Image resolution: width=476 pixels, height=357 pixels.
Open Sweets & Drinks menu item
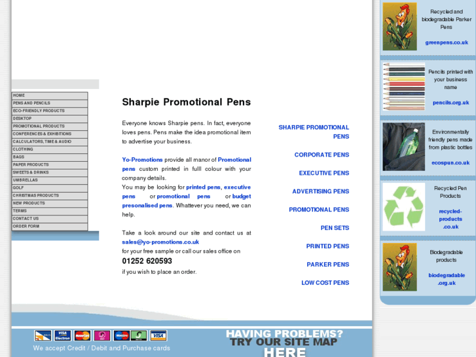pos(50,172)
